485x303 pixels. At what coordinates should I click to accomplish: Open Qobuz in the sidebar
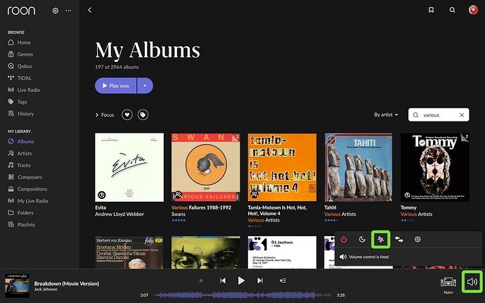click(x=20, y=66)
